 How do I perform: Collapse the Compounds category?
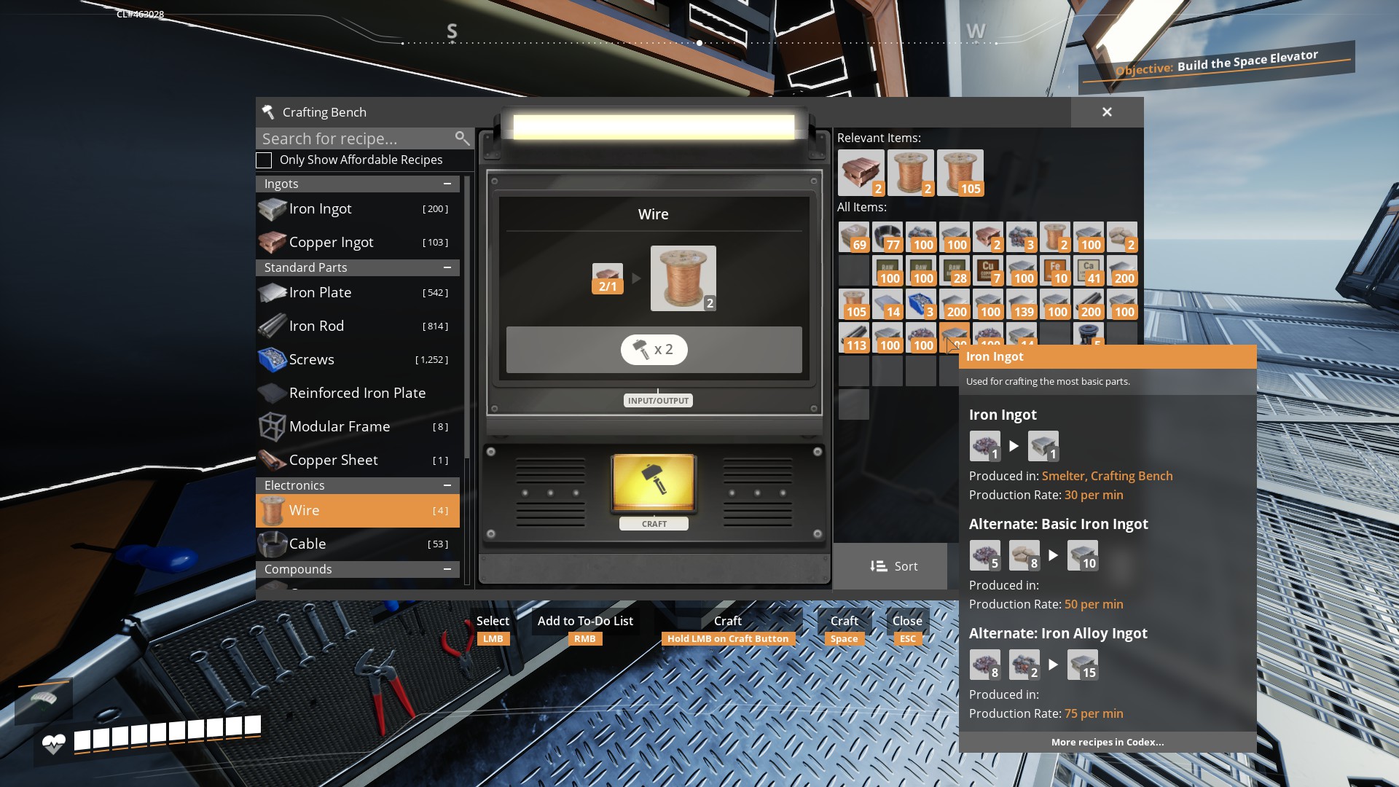pyautogui.click(x=447, y=569)
